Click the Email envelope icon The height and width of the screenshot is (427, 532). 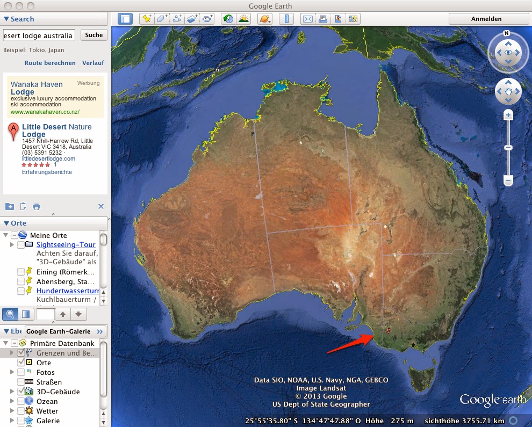click(307, 19)
